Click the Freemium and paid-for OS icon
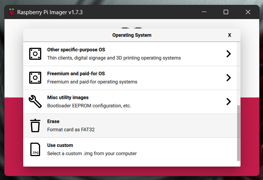 (x=35, y=78)
